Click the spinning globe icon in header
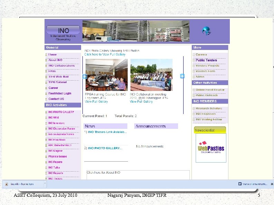This screenshot has height=205, width=274. (206, 31)
